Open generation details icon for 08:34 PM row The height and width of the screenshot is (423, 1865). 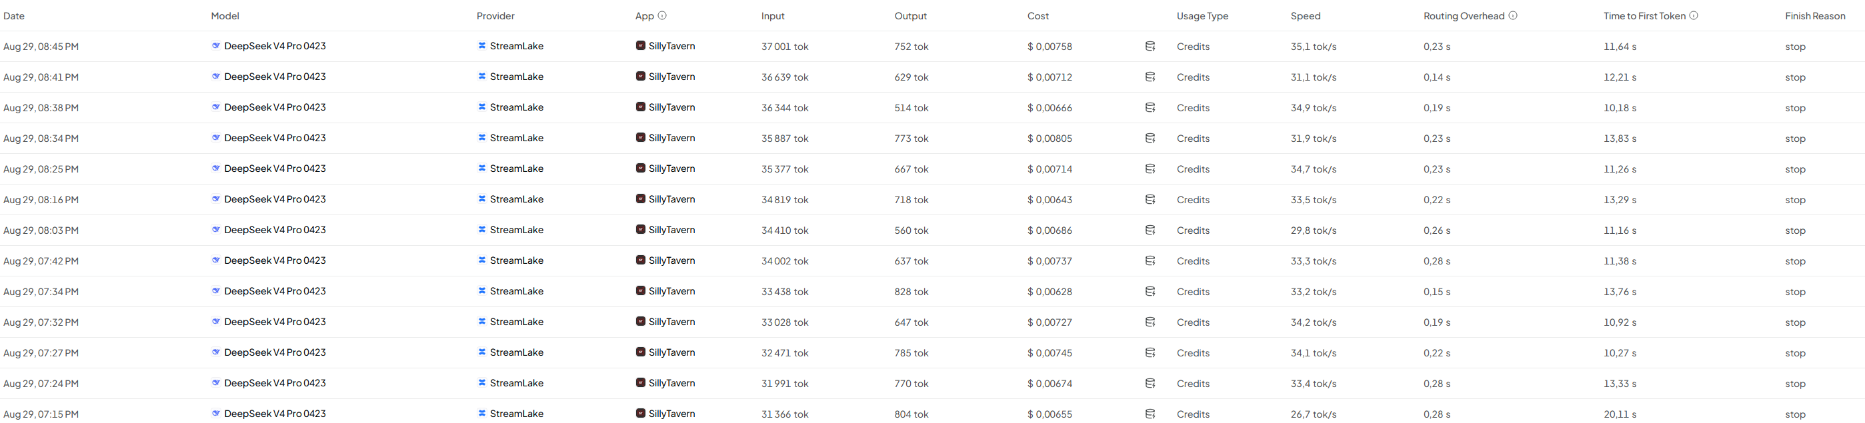coord(1150,138)
